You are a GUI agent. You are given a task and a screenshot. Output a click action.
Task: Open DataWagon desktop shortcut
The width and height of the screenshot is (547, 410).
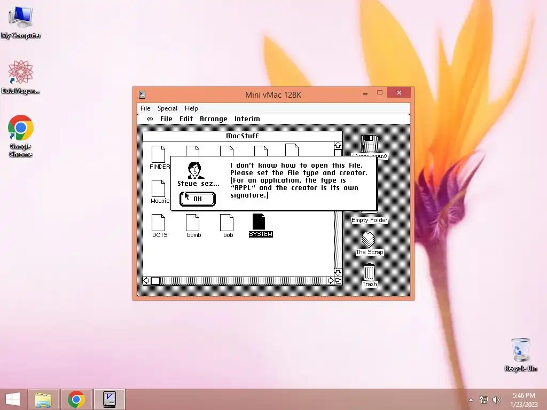[x=21, y=77]
